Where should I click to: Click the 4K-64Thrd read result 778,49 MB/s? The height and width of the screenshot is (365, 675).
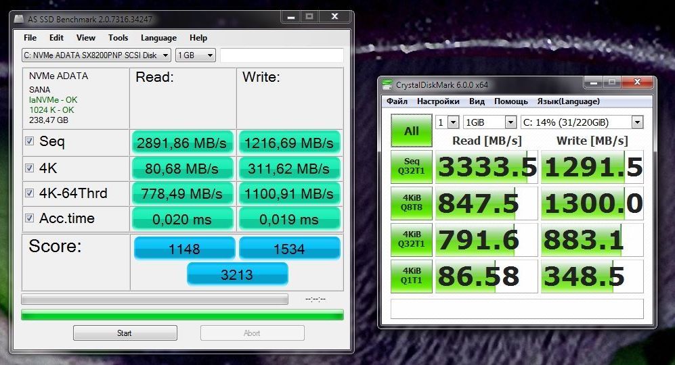(x=181, y=193)
